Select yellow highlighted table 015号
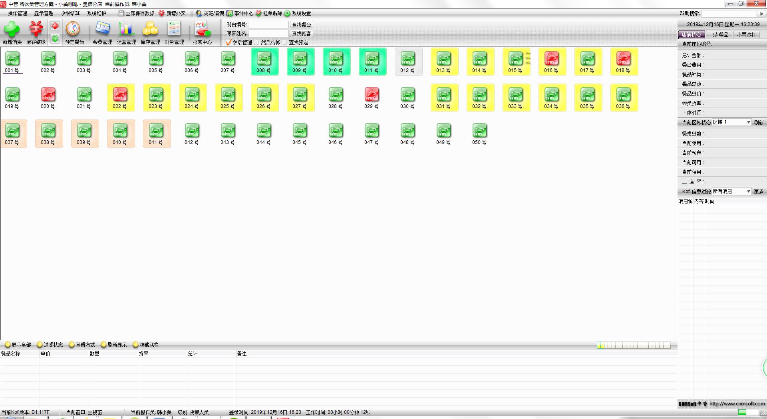 (x=516, y=62)
